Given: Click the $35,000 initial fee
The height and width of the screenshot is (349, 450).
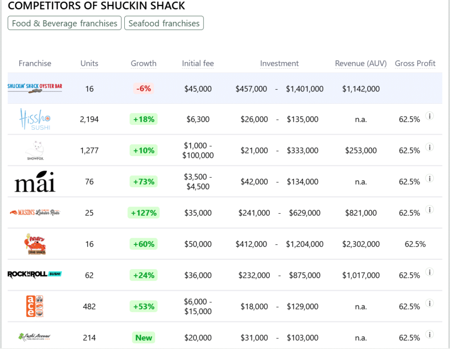Looking at the screenshot, I should pos(198,213).
